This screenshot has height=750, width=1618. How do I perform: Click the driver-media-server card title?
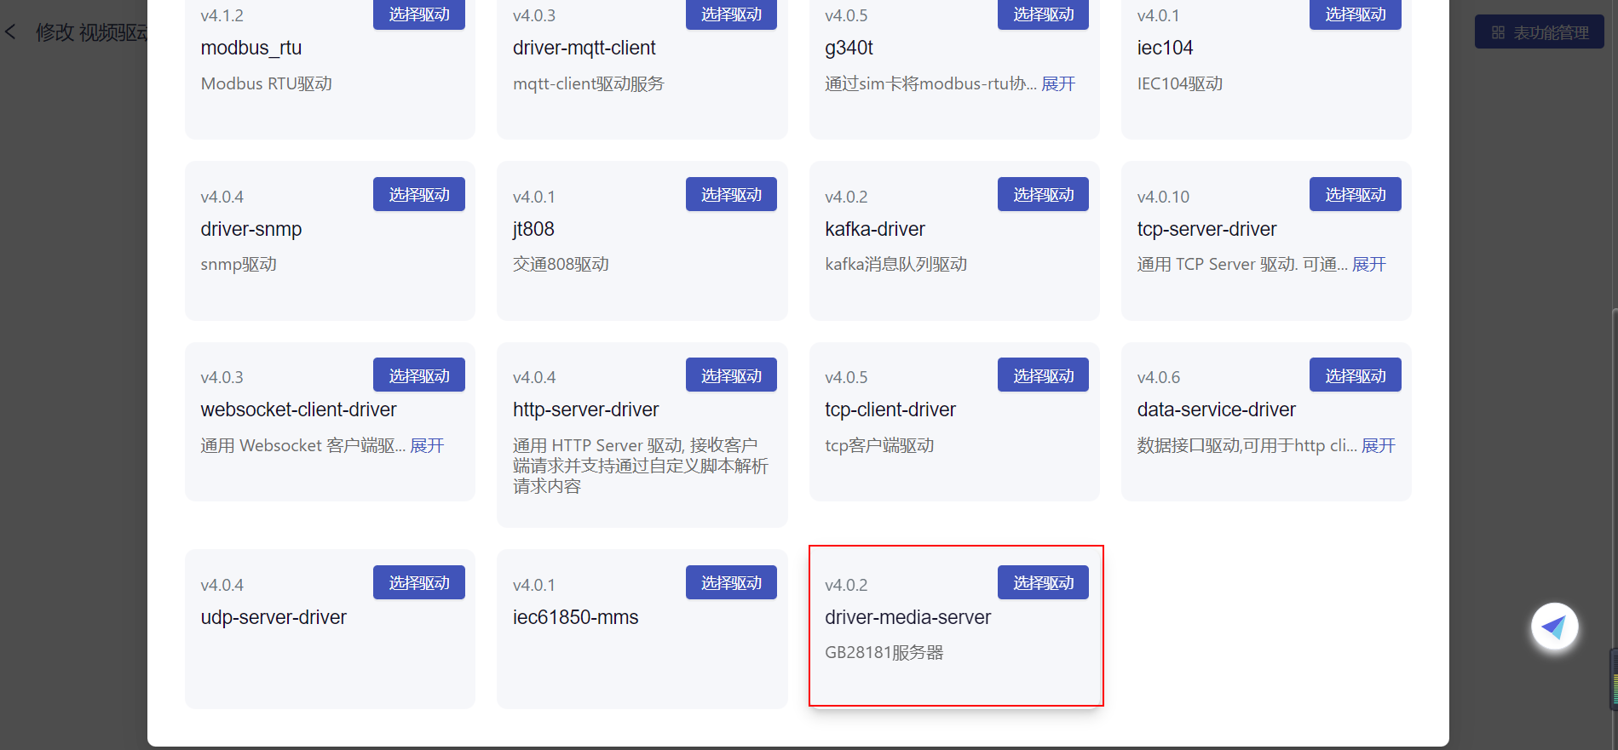coord(907,617)
